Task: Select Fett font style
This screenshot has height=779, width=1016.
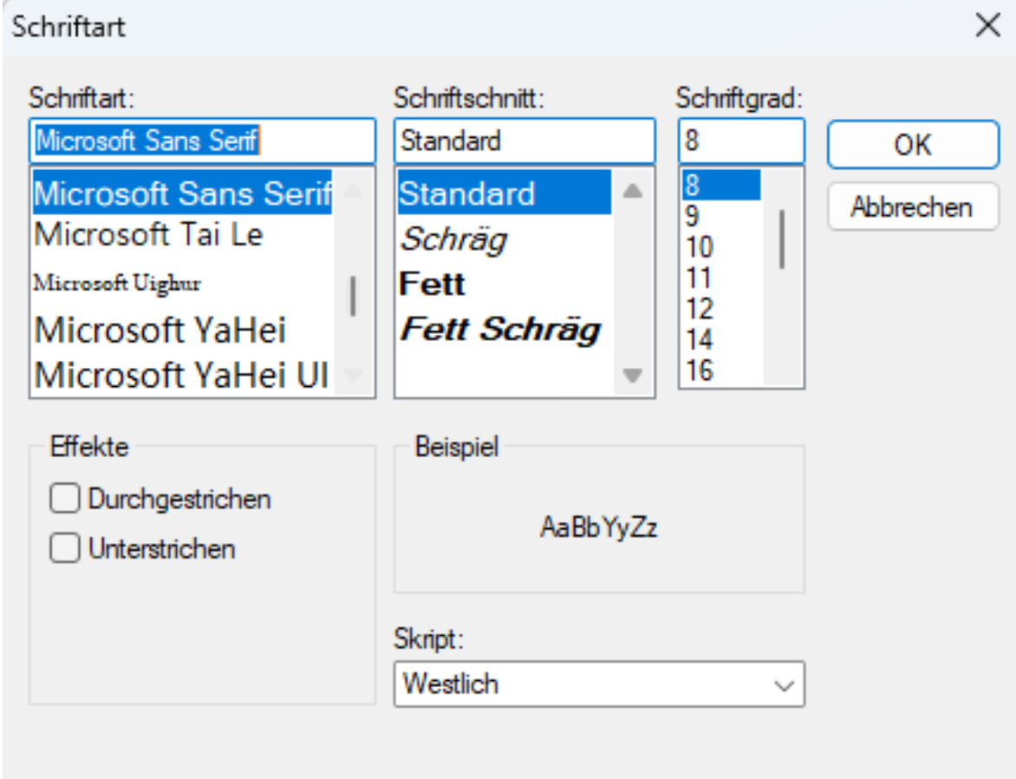Action: (x=505, y=284)
